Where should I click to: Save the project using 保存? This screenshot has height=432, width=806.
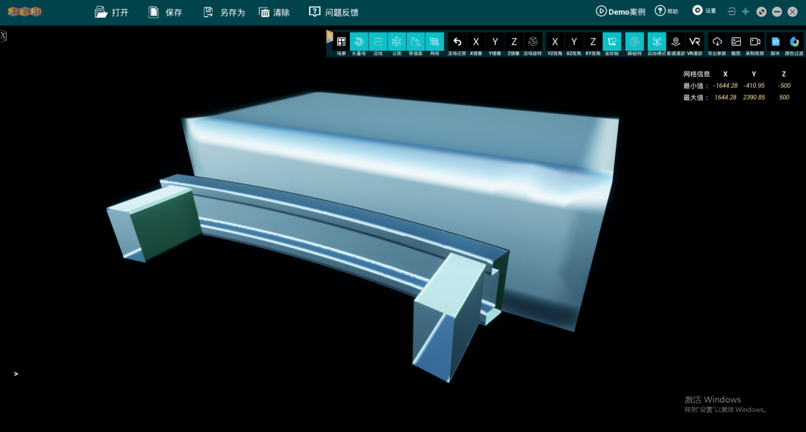tap(165, 12)
